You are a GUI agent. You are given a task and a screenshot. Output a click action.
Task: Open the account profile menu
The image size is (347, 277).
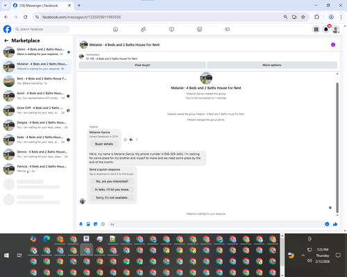336,29
